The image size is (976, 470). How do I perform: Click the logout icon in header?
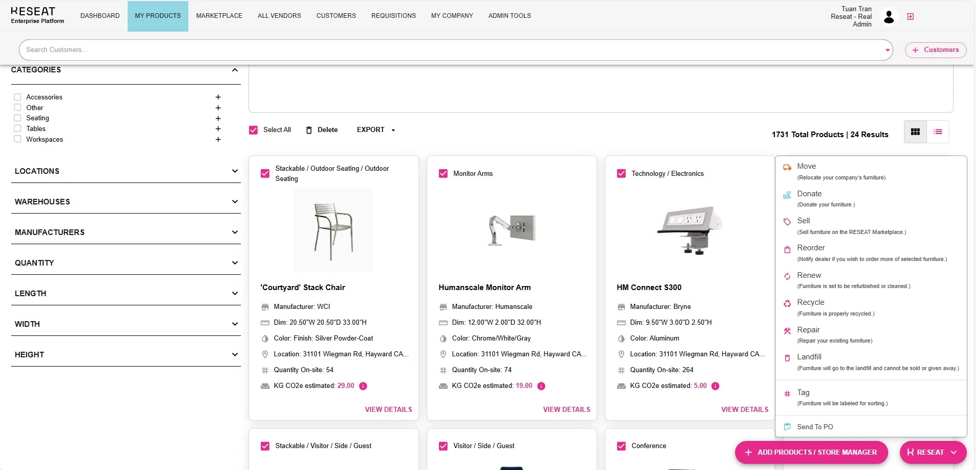pos(910,17)
